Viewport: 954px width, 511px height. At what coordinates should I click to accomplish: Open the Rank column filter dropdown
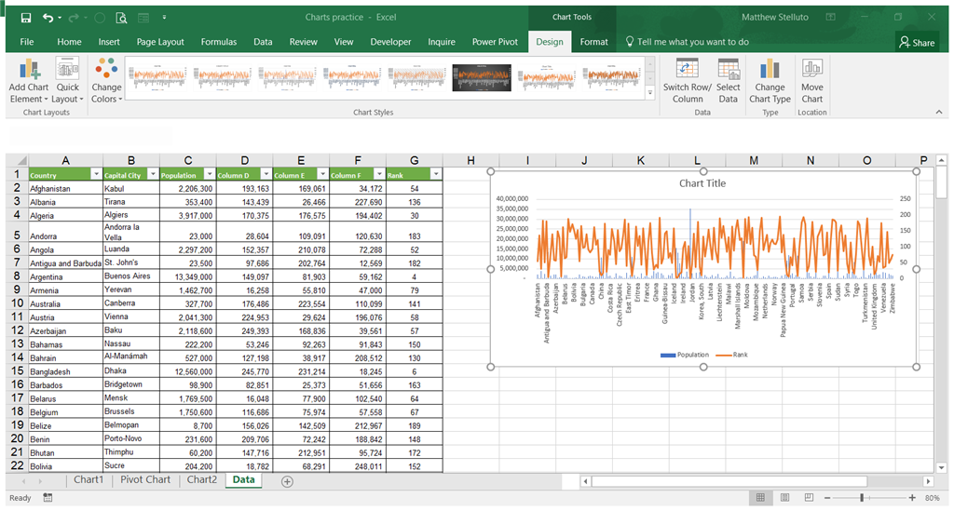point(435,174)
